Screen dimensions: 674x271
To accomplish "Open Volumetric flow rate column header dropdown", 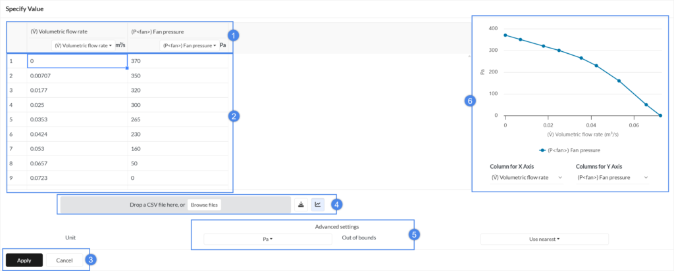I will (x=84, y=45).
